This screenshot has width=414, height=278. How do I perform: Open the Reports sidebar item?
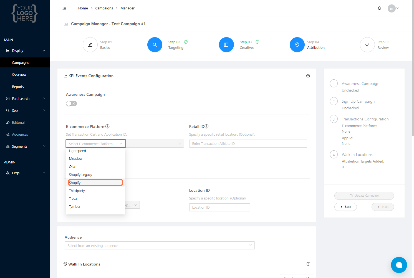[x=18, y=87]
